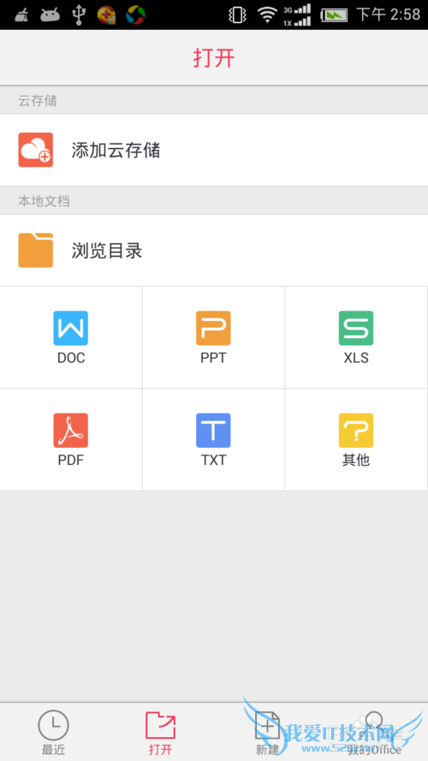
Task: Tap the vibrate mode status icon
Action: click(x=237, y=15)
